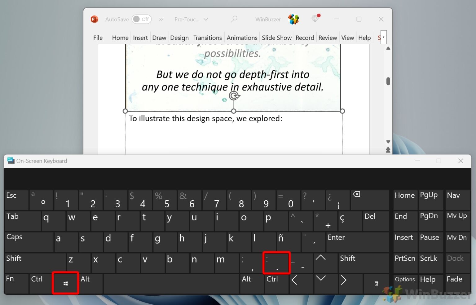
Task: Toggle the AutoSave switch
Action: tap(141, 19)
